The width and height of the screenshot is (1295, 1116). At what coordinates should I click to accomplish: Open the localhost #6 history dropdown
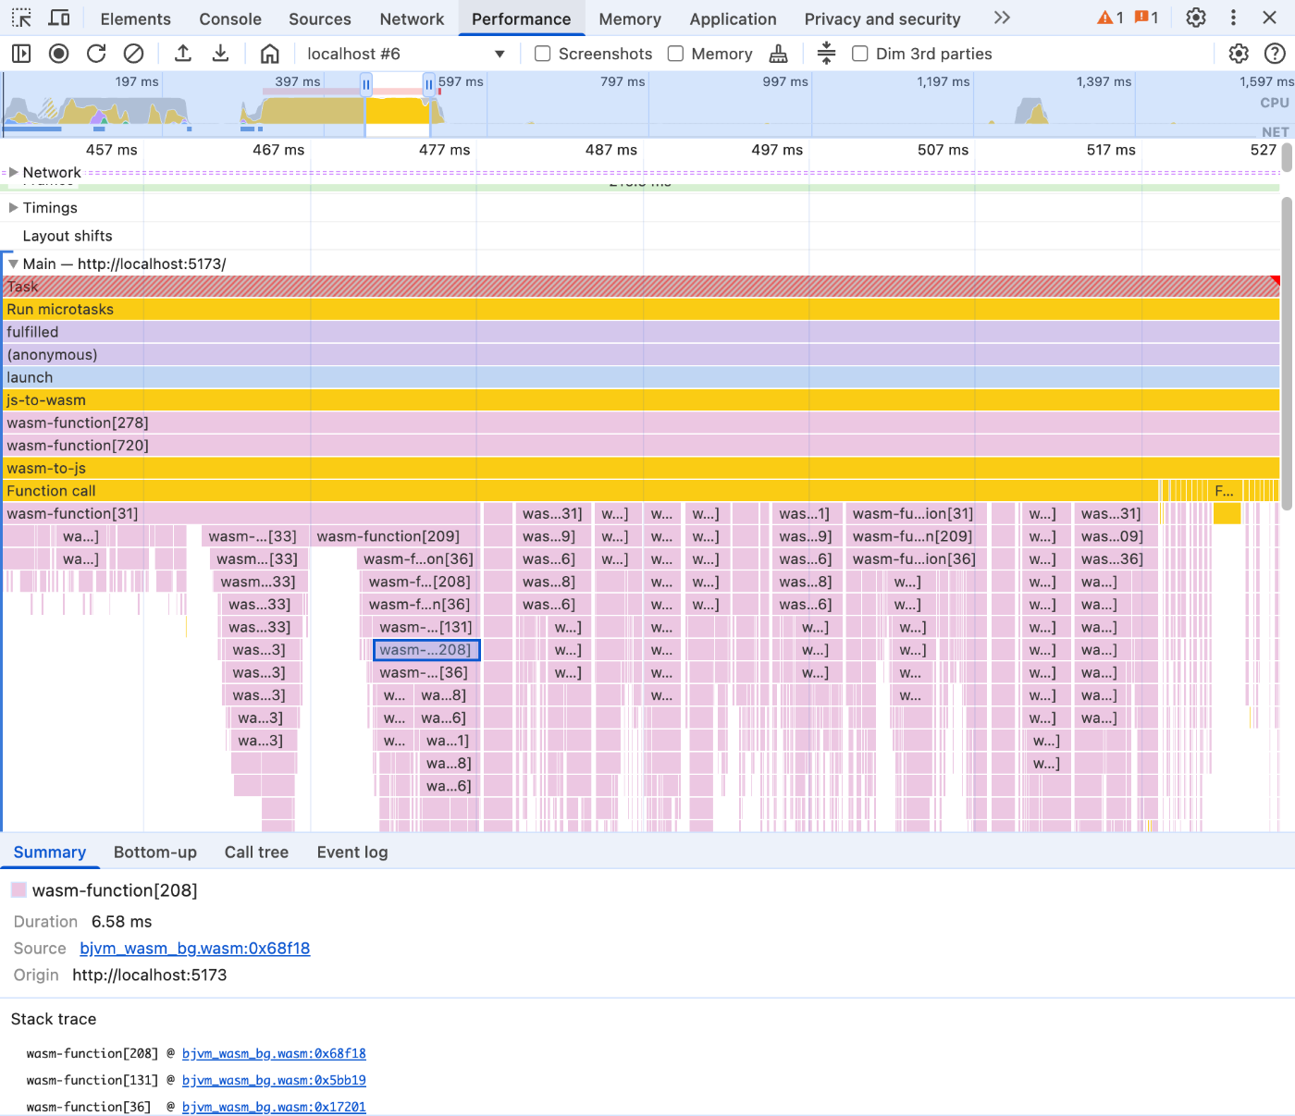(499, 53)
